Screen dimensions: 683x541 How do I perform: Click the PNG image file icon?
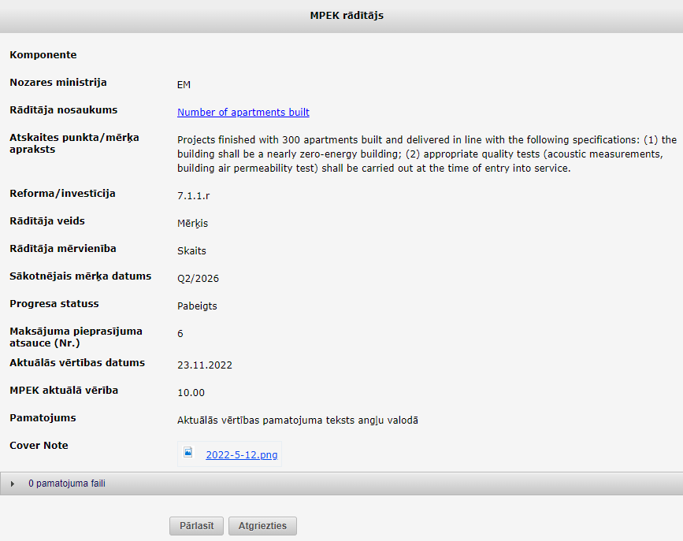[x=188, y=452]
